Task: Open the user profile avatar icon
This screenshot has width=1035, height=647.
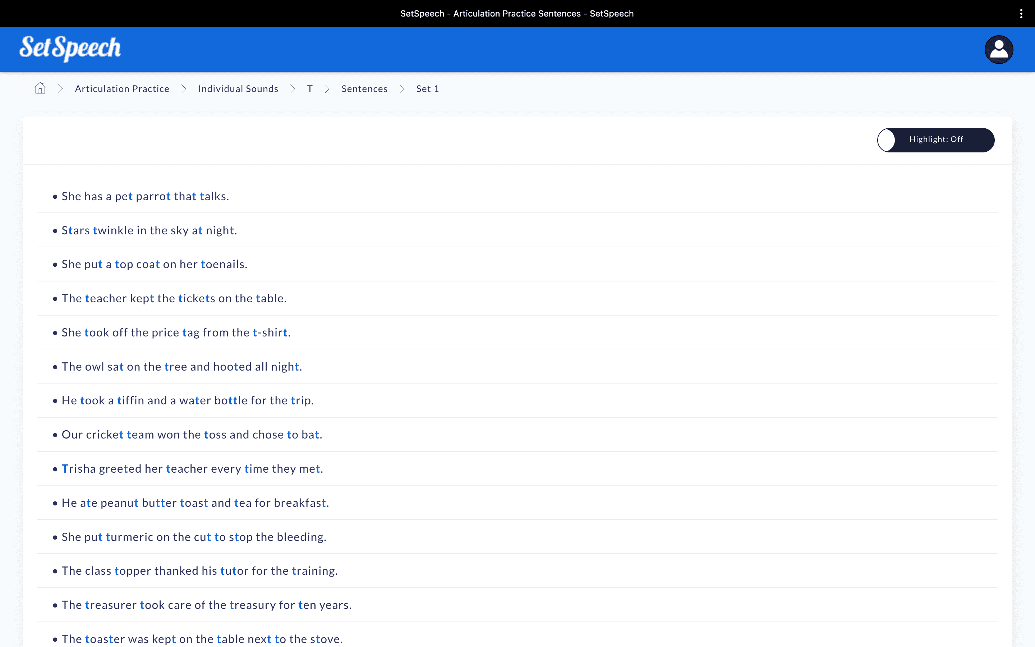Action: pyautogui.click(x=999, y=50)
